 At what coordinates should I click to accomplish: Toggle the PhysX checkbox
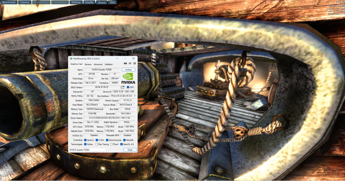[111, 144]
